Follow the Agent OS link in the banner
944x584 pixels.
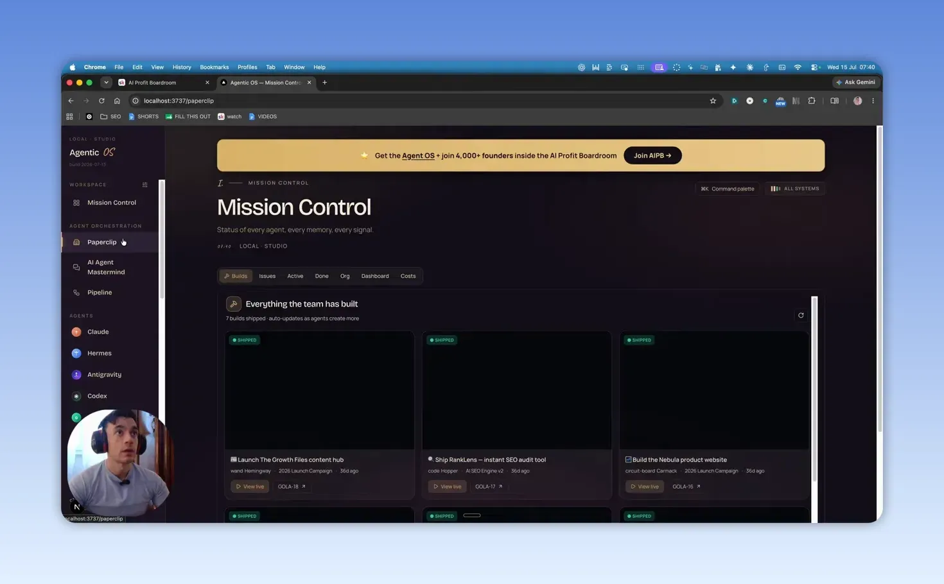(x=418, y=156)
